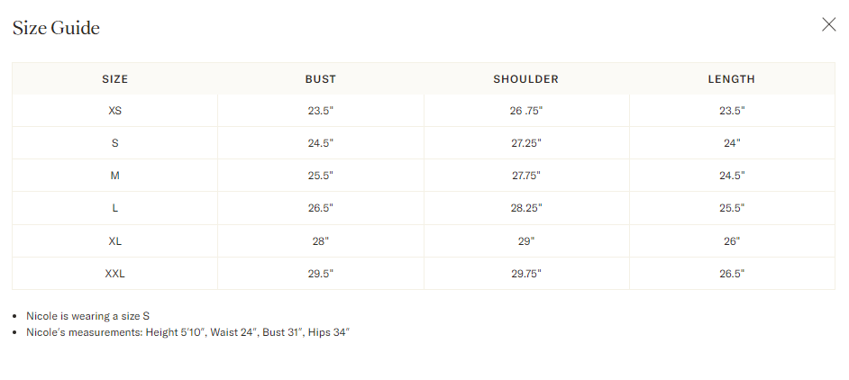The image size is (849, 380).
Task: Close the Size Guide dialog
Action: coord(828,24)
